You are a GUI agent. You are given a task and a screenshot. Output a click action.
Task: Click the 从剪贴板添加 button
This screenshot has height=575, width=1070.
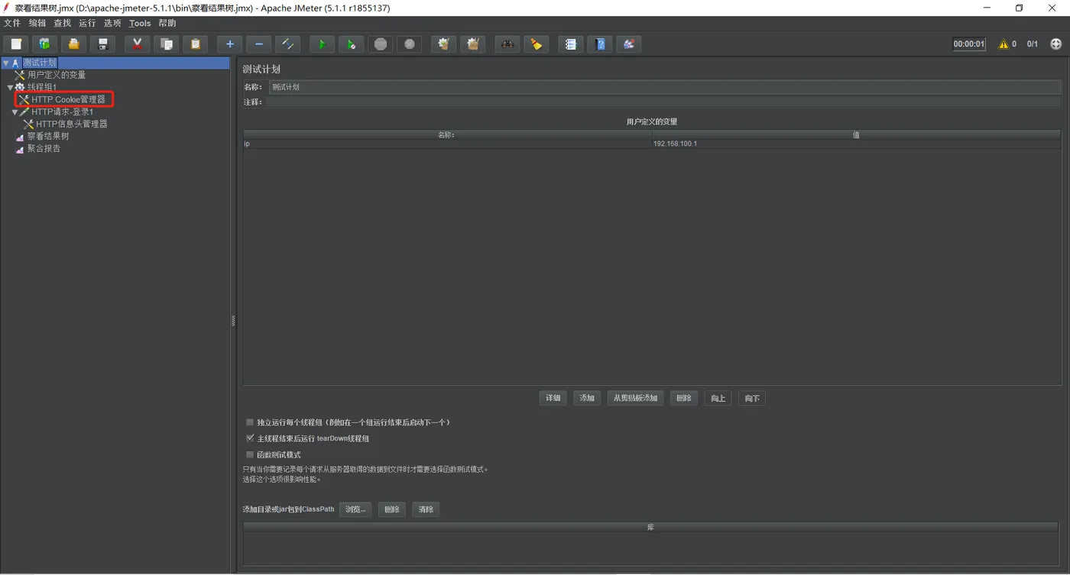(635, 398)
